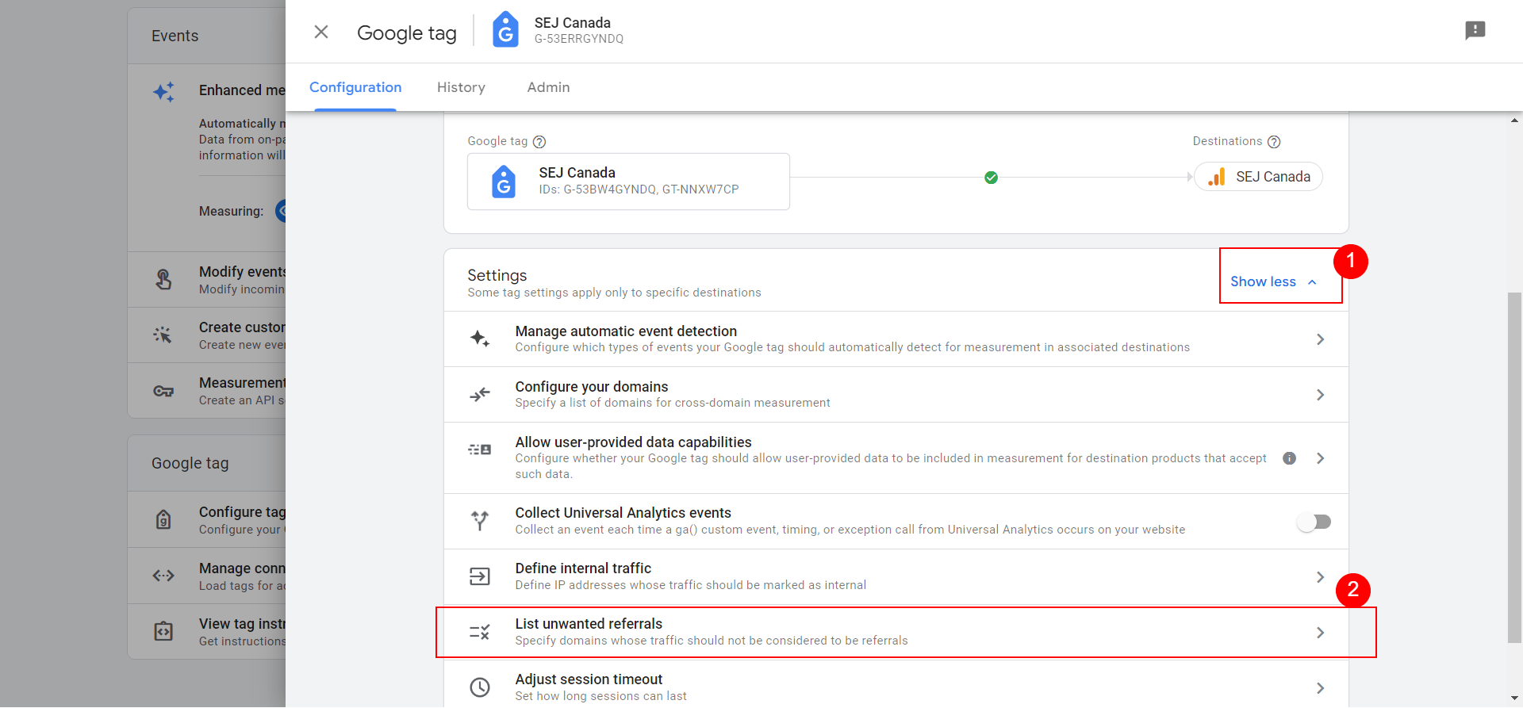
Task: Open Create custom events in the background page
Action: 207,335
